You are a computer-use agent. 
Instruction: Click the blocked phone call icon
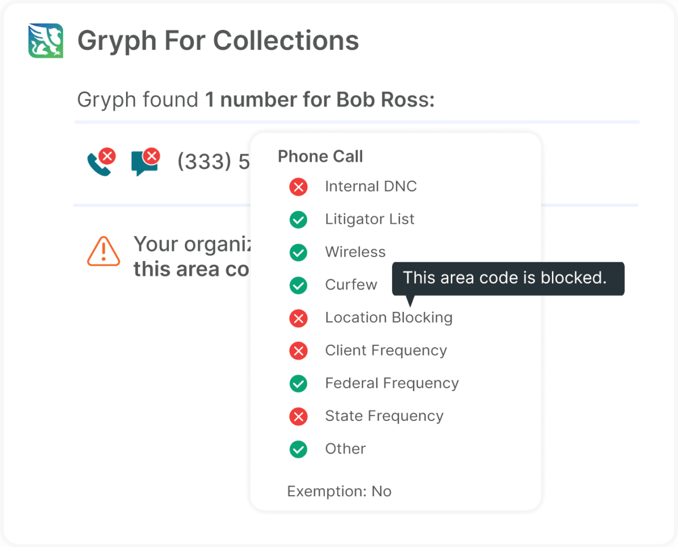[101, 162]
